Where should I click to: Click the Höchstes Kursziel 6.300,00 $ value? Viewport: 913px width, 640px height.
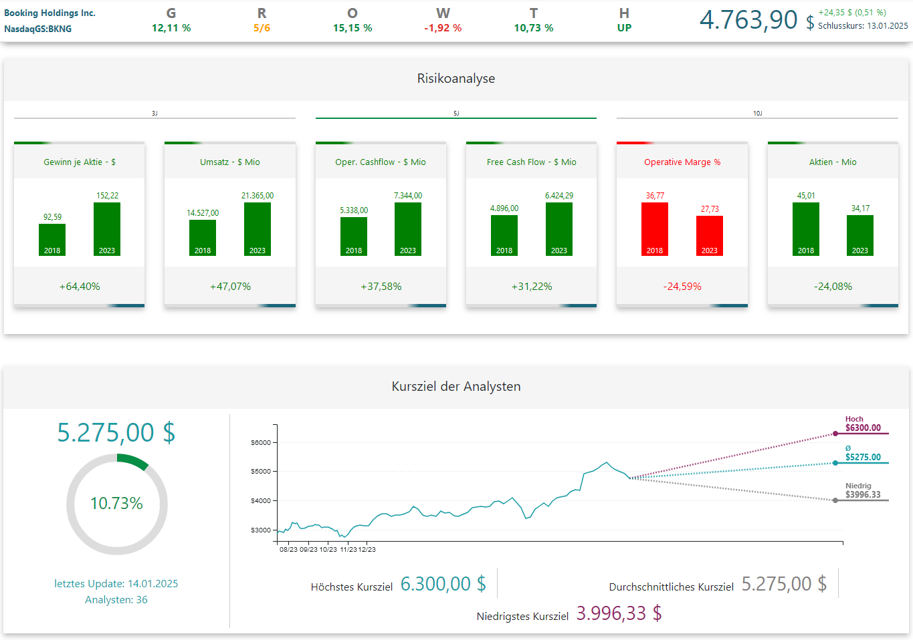point(443,584)
